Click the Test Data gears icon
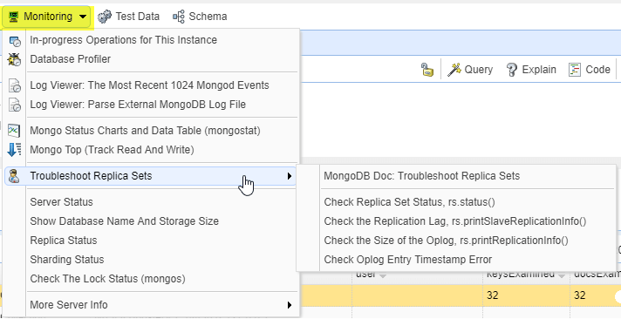621x319 pixels. [x=104, y=17]
